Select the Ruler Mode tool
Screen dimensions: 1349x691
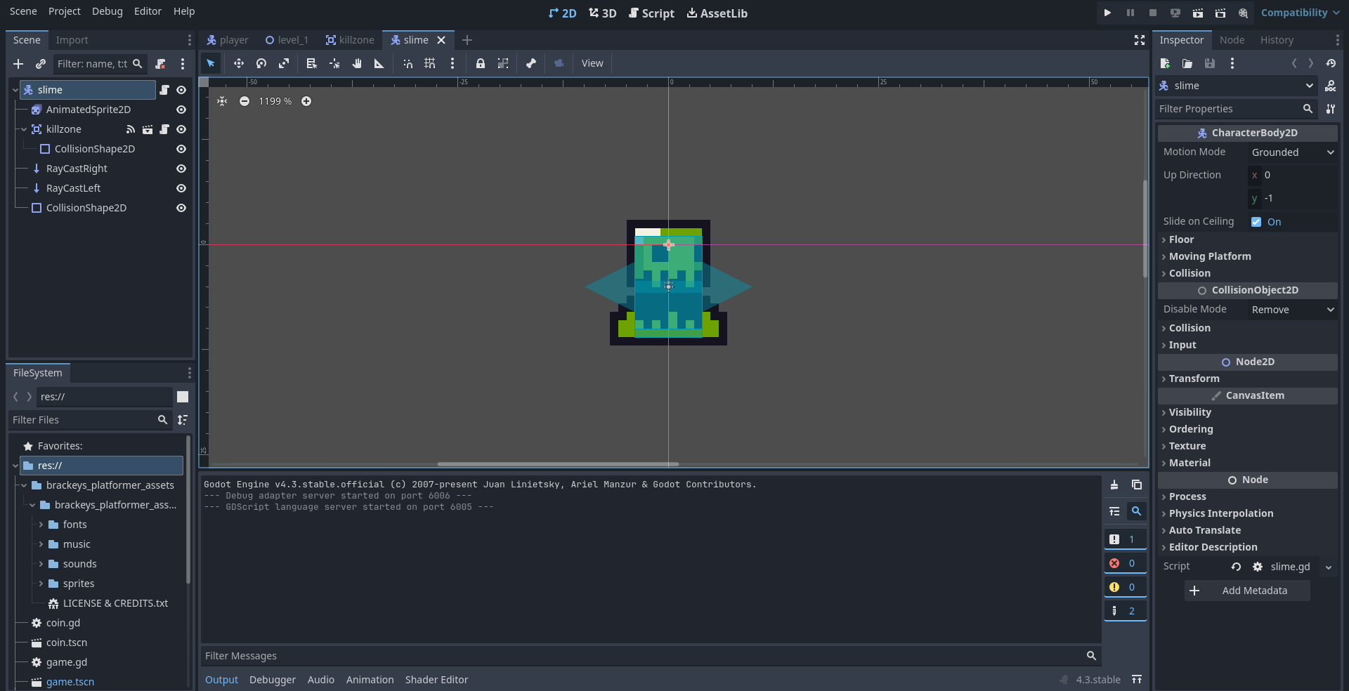[x=379, y=63]
